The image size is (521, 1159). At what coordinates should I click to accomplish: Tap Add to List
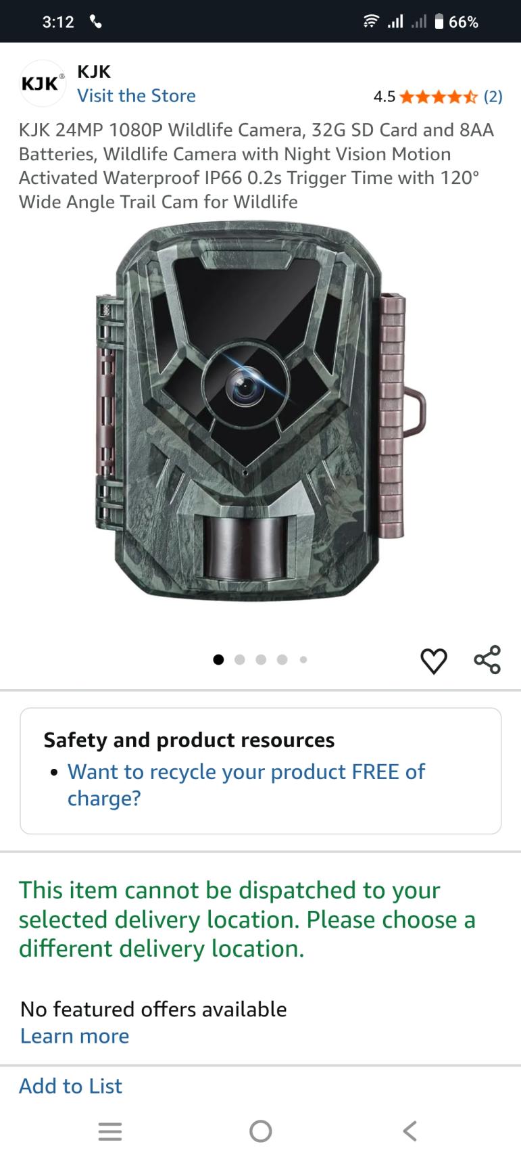pyautogui.click(x=70, y=1086)
